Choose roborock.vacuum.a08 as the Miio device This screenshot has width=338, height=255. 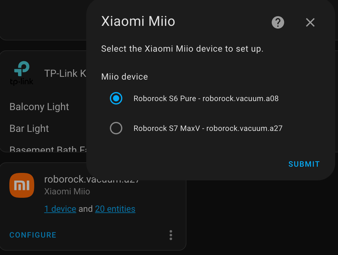coord(116,98)
